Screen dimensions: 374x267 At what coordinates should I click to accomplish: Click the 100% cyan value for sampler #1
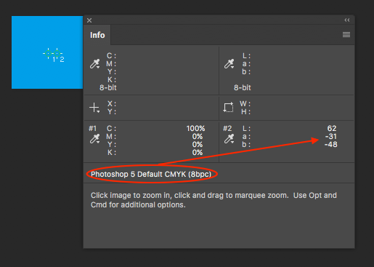coord(195,128)
